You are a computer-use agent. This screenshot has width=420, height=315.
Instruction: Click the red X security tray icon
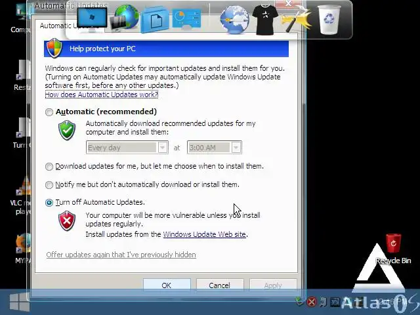point(312,302)
